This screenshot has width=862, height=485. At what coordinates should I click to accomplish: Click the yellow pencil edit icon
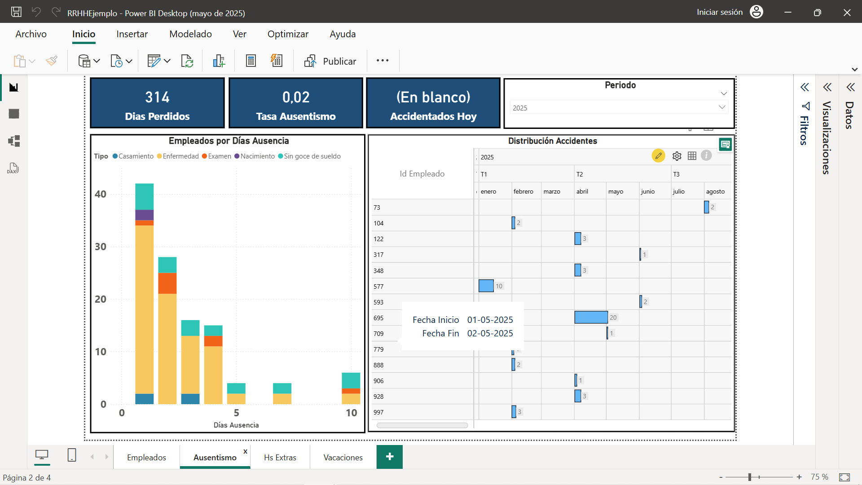(658, 156)
